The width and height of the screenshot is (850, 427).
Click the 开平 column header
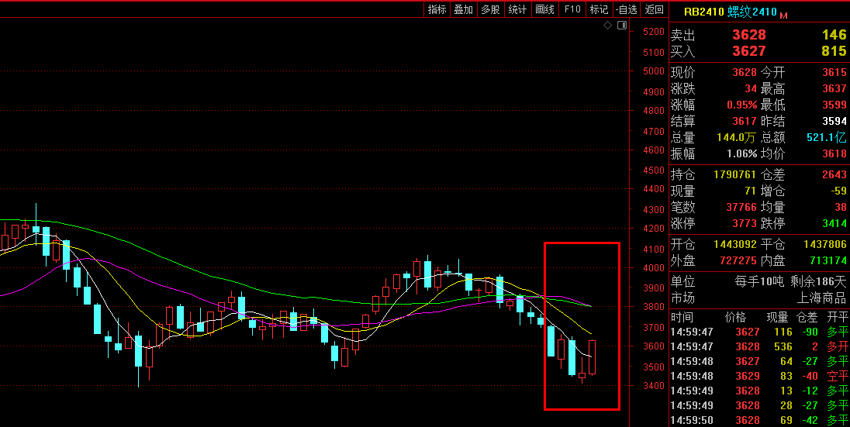tap(837, 317)
